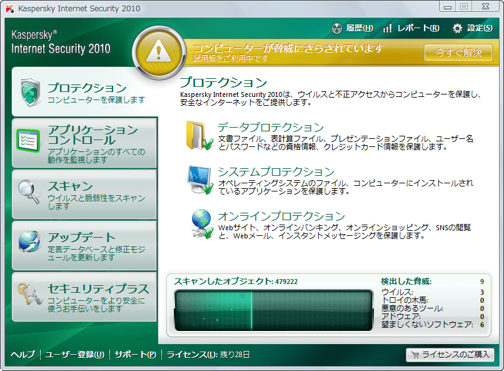Image resolution: width=504 pixels, height=371 pixels.
Task: Click the bar chart Report icon
Action: (x=387, y=28)
